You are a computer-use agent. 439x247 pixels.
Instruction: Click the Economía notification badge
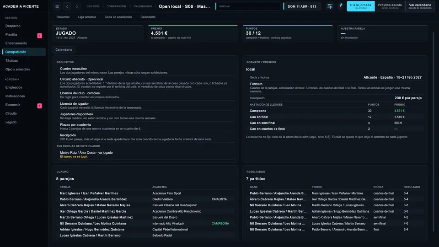point(40,106)
